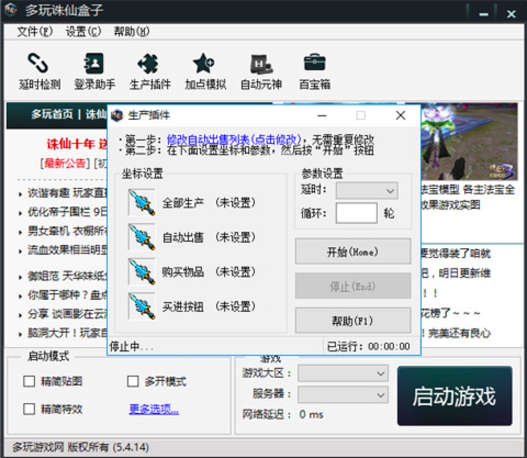Open the 登录助手 login assistant

point(94,71)
